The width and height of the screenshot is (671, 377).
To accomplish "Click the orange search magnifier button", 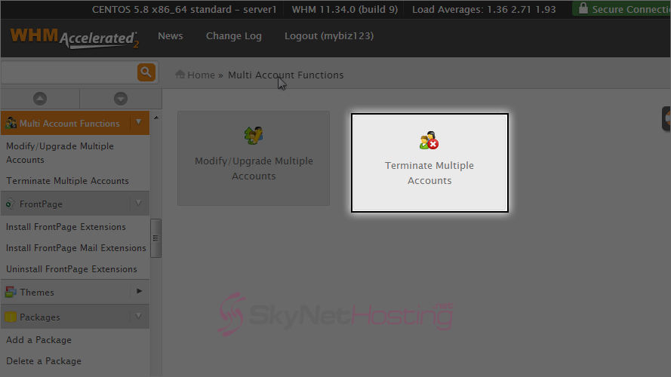I will 146,72.
